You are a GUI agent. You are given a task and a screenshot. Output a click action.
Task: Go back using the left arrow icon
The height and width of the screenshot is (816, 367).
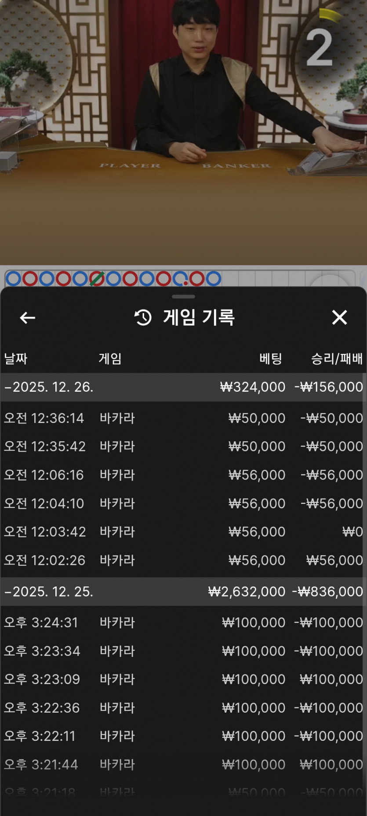coord(27,317)
